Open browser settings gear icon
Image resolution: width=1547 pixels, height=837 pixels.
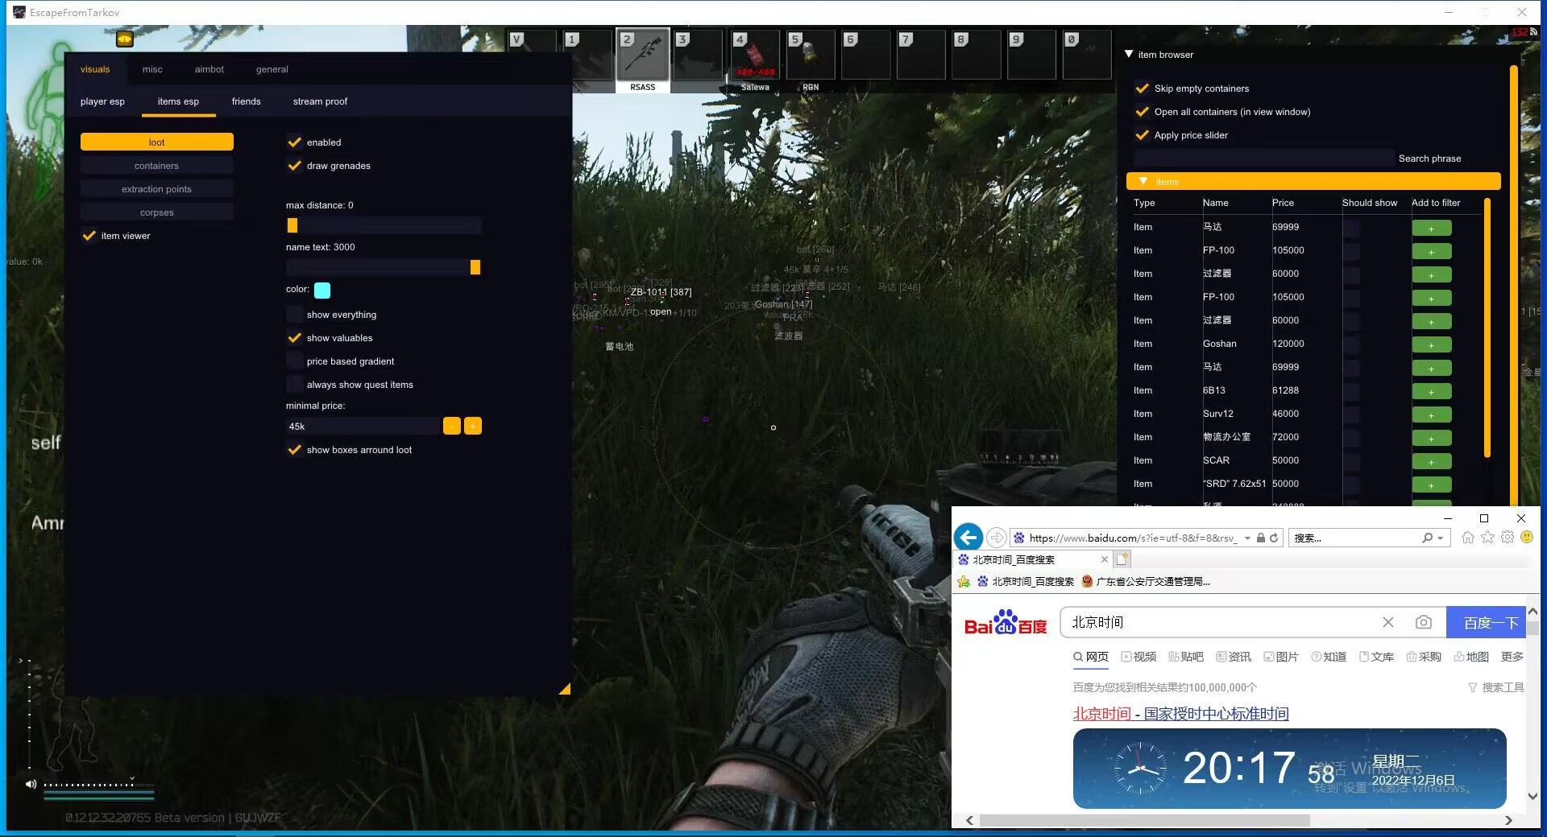coord(1507,538)
